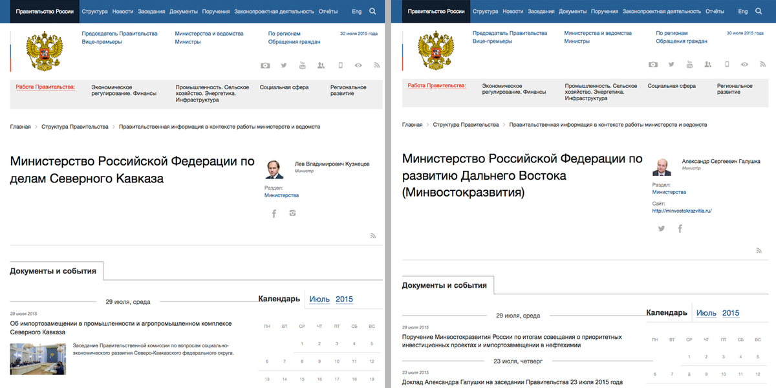Toggle the eye accessibility icon on right page

[745, 64]
